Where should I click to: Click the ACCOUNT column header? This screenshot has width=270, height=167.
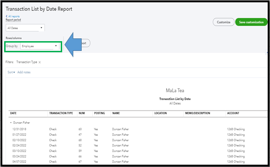click(x=233, y=113)
